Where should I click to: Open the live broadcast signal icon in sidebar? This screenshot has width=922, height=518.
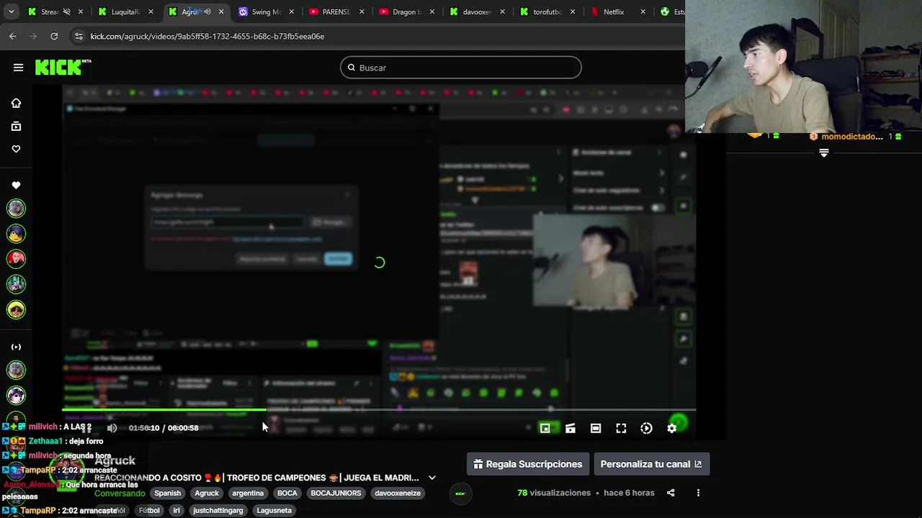coord(16,347)
